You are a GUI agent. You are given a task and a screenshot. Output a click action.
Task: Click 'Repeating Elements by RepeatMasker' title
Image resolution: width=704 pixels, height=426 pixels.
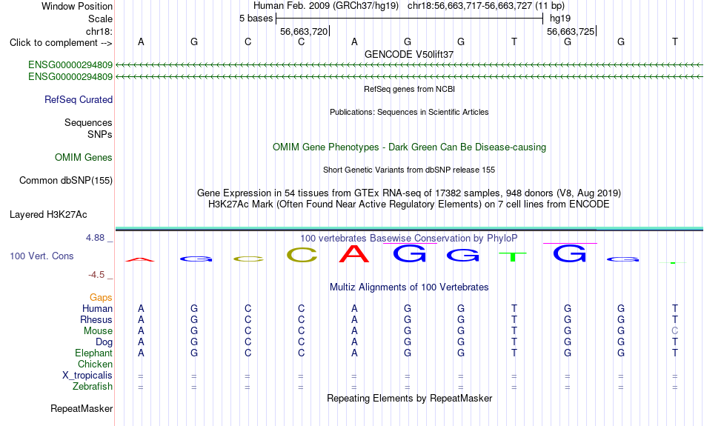[410, 398]
